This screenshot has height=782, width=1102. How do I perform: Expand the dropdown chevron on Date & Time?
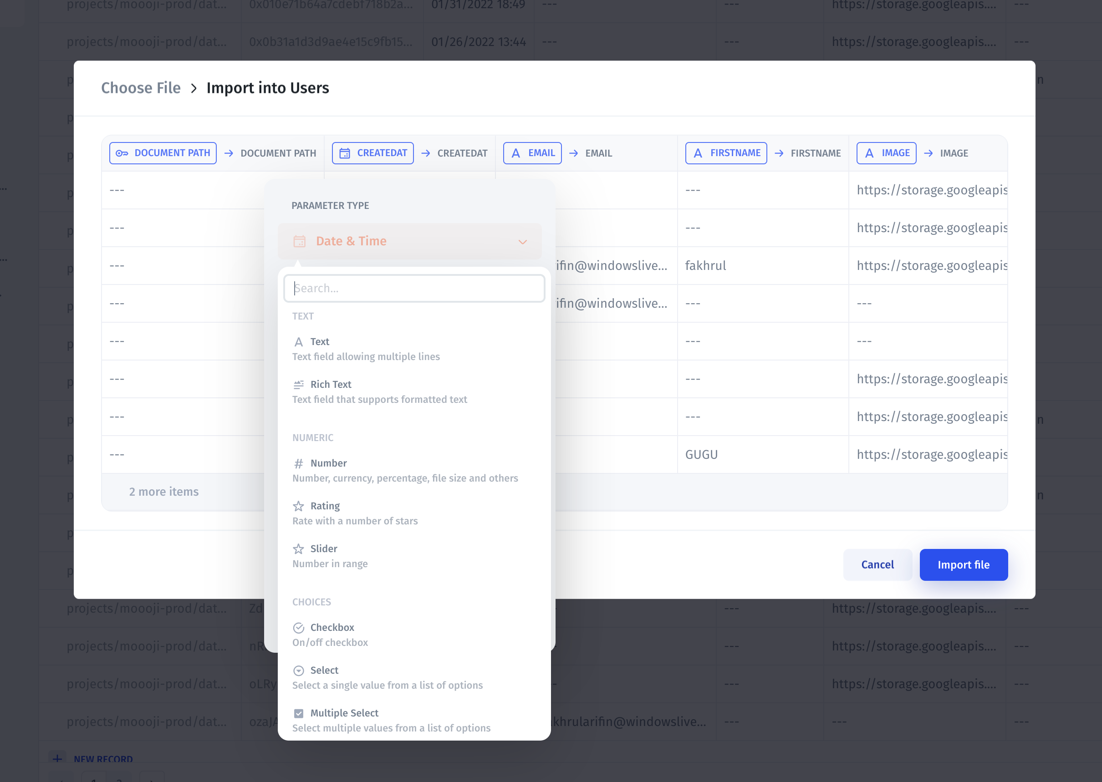[x=523, y=242]
